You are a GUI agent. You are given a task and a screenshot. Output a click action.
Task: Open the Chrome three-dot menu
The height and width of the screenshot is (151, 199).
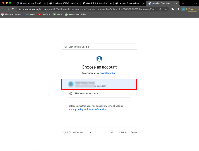click(196, 9)
